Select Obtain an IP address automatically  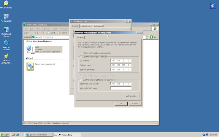pos(81,53)
